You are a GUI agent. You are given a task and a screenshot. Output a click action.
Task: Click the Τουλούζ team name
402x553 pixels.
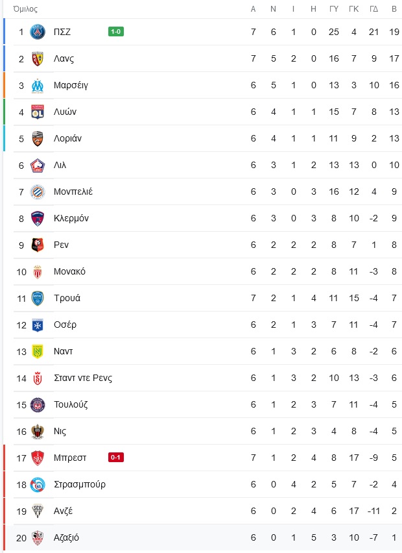[x=71, y=404]
